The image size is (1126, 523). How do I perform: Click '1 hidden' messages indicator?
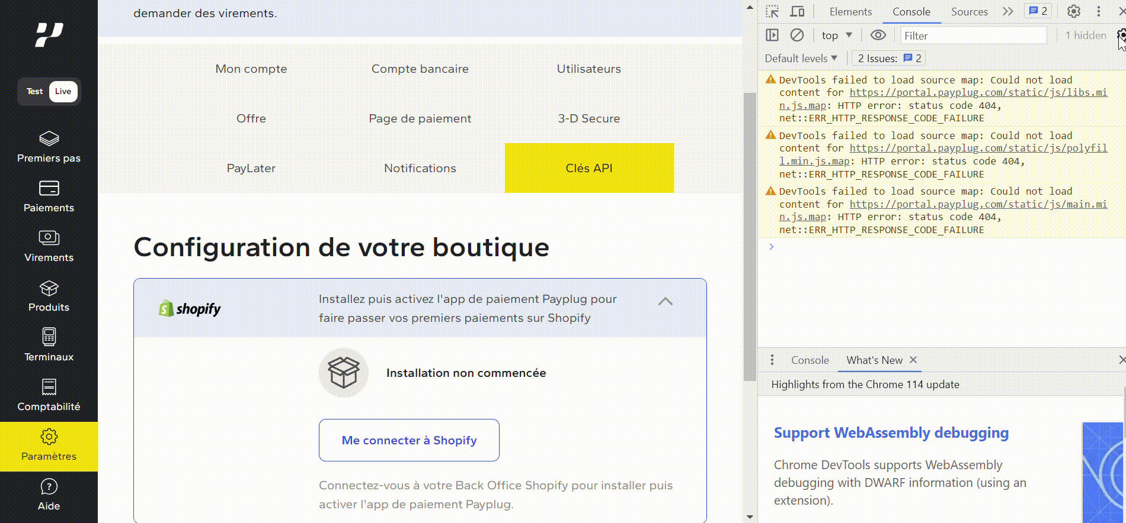coord(1086,35)
